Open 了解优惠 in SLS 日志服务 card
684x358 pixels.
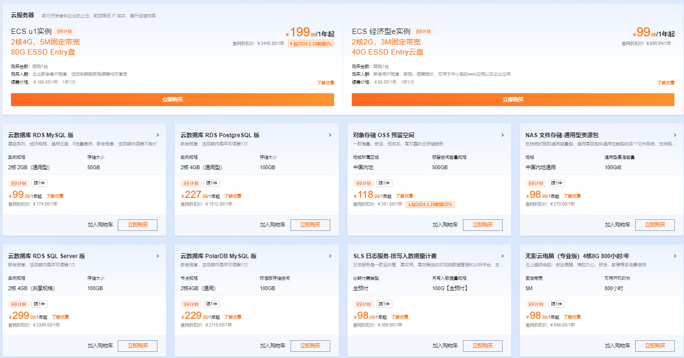click(400, 317)
